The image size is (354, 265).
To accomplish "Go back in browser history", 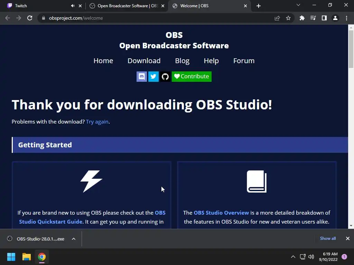I will (x=8, y=18).
